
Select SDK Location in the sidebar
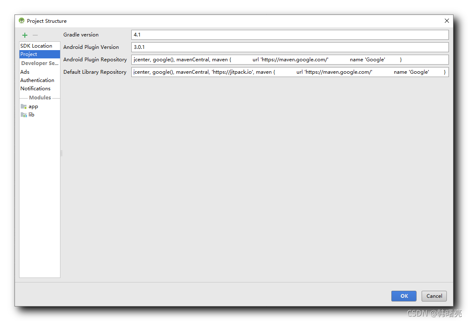click(x=40, y=46)
